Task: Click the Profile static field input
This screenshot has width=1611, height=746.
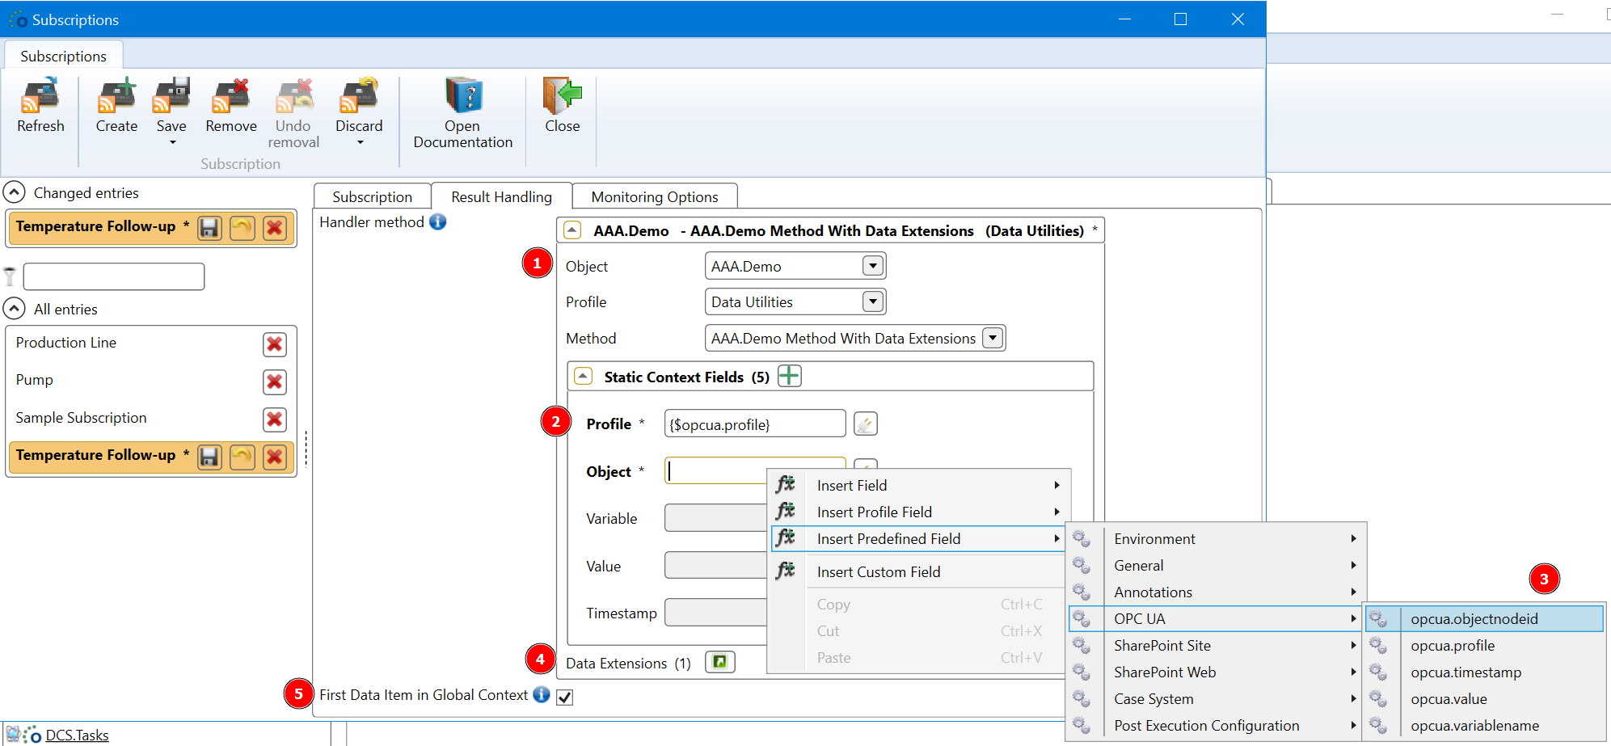Action: point(754,424)
